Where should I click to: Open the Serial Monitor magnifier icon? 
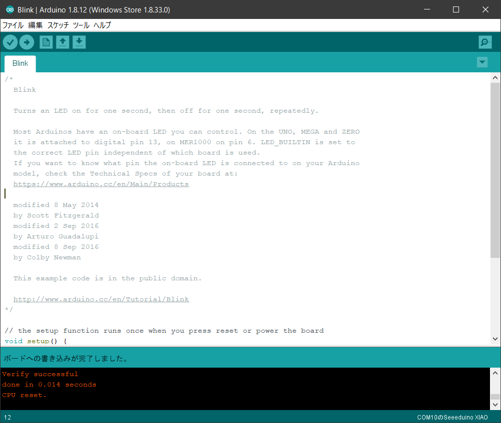[485, 42]
